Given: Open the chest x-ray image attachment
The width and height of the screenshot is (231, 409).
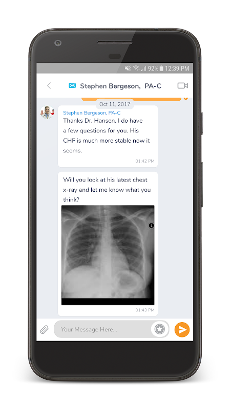Looking at the screenshot, I should (x=108, y=255).
